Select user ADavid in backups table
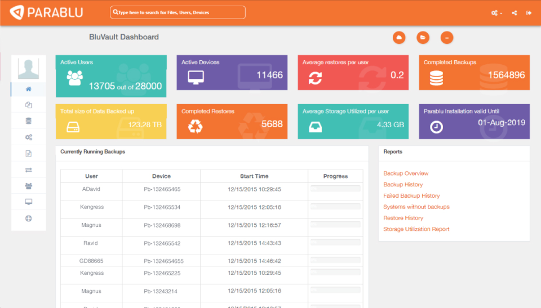 pos(91,189)
